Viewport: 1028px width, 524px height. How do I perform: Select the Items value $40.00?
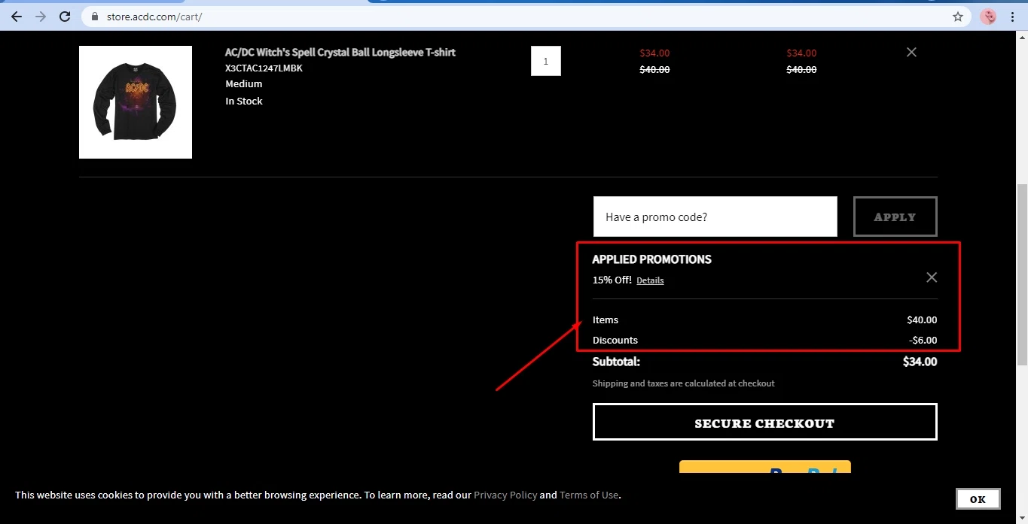tap(922, 320)
